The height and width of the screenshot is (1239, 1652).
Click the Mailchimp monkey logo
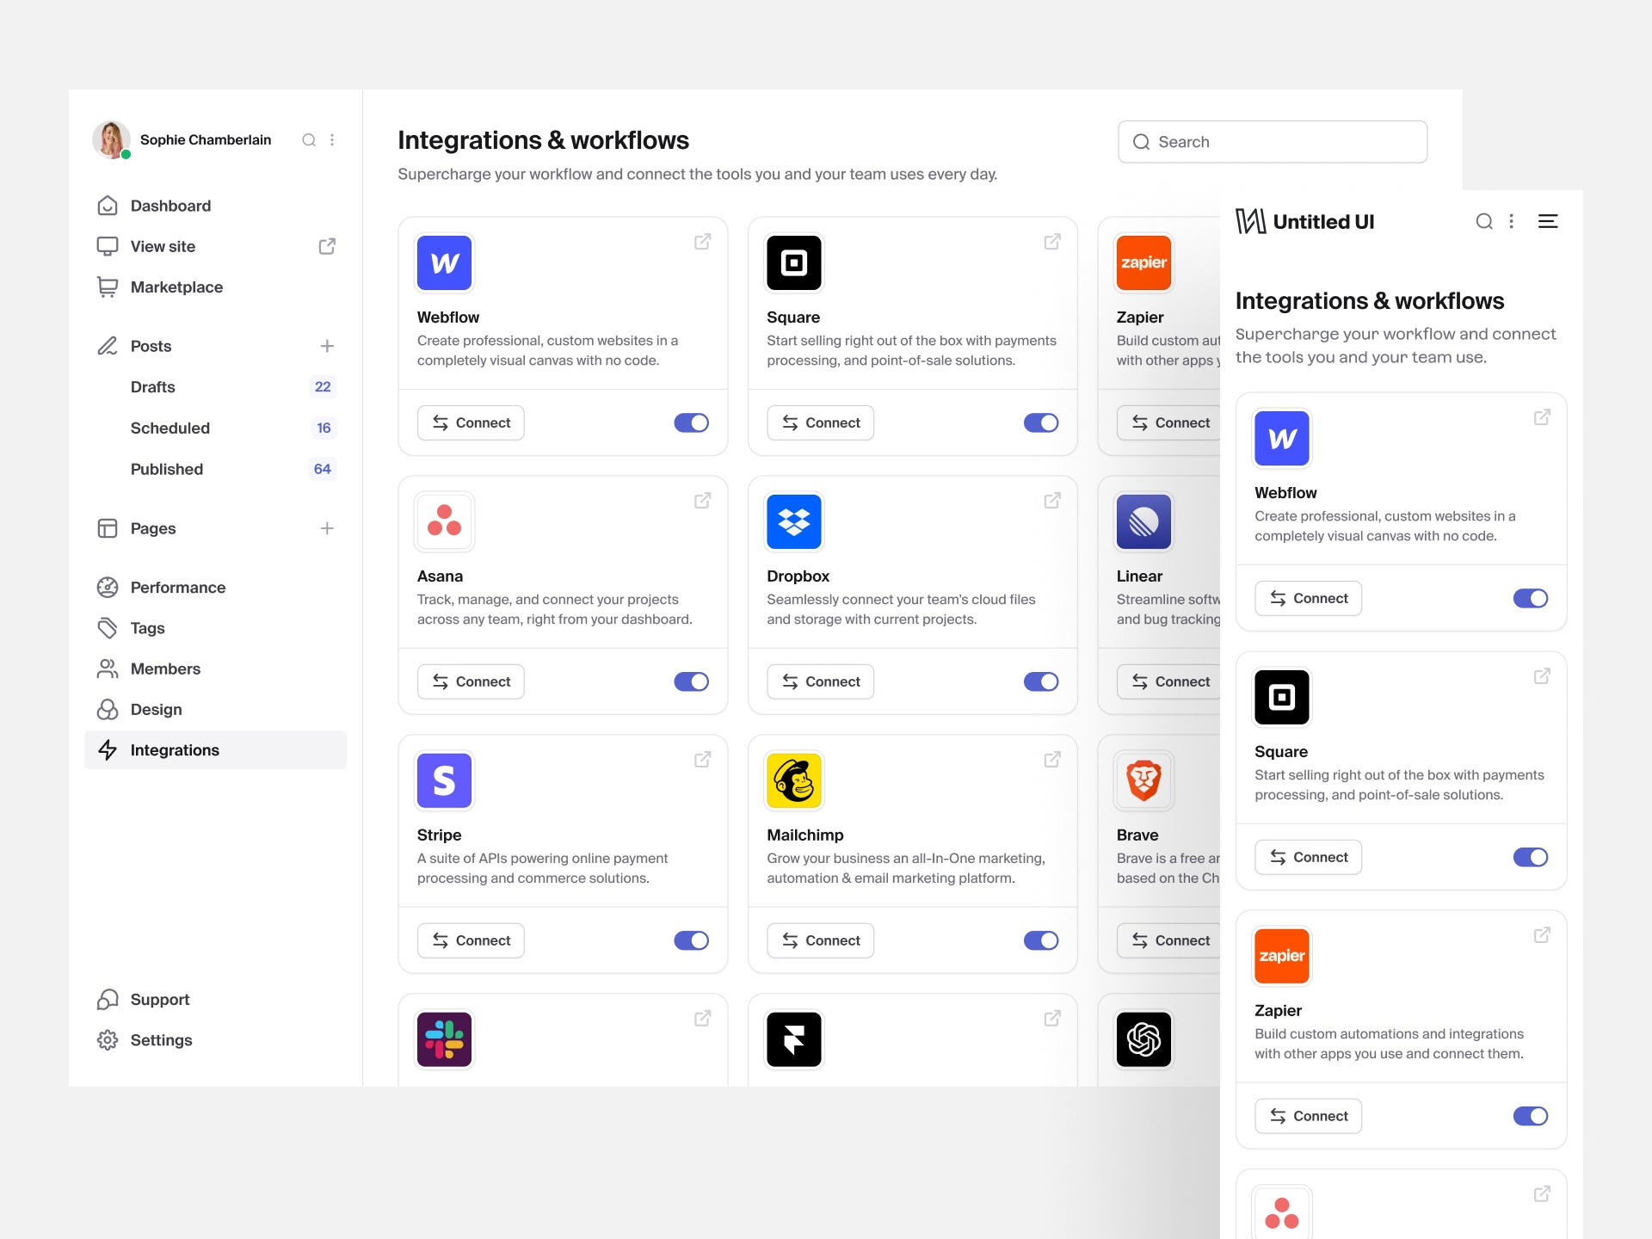[x=793, y=780]
